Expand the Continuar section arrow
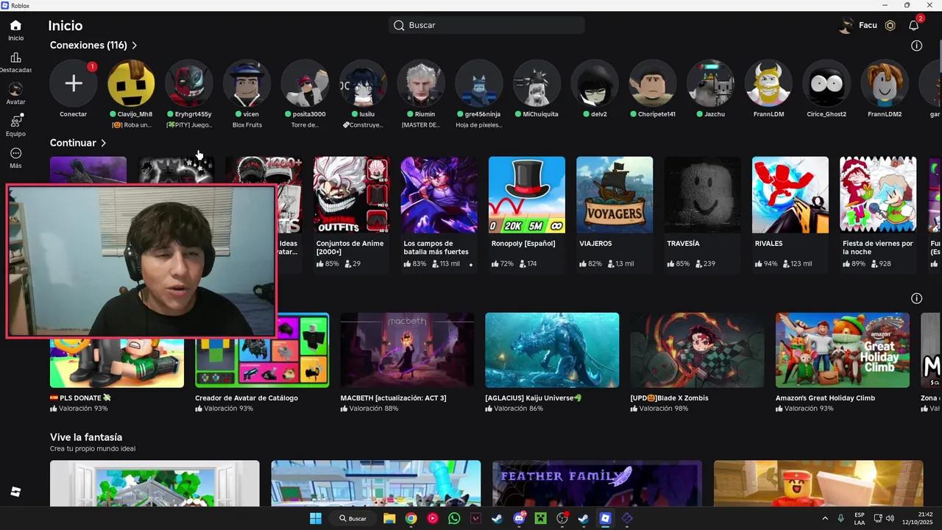 (x=104, y=143)
